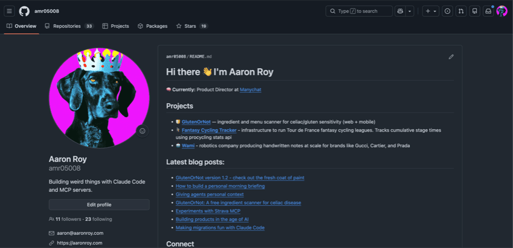Open the Pull requests icon in header
The height and width of the screenshot is (248, 513).
461,11
